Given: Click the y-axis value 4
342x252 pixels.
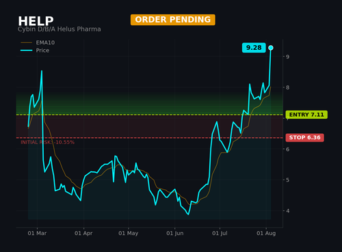Looking at the screenshot, I should coord(288,211).
